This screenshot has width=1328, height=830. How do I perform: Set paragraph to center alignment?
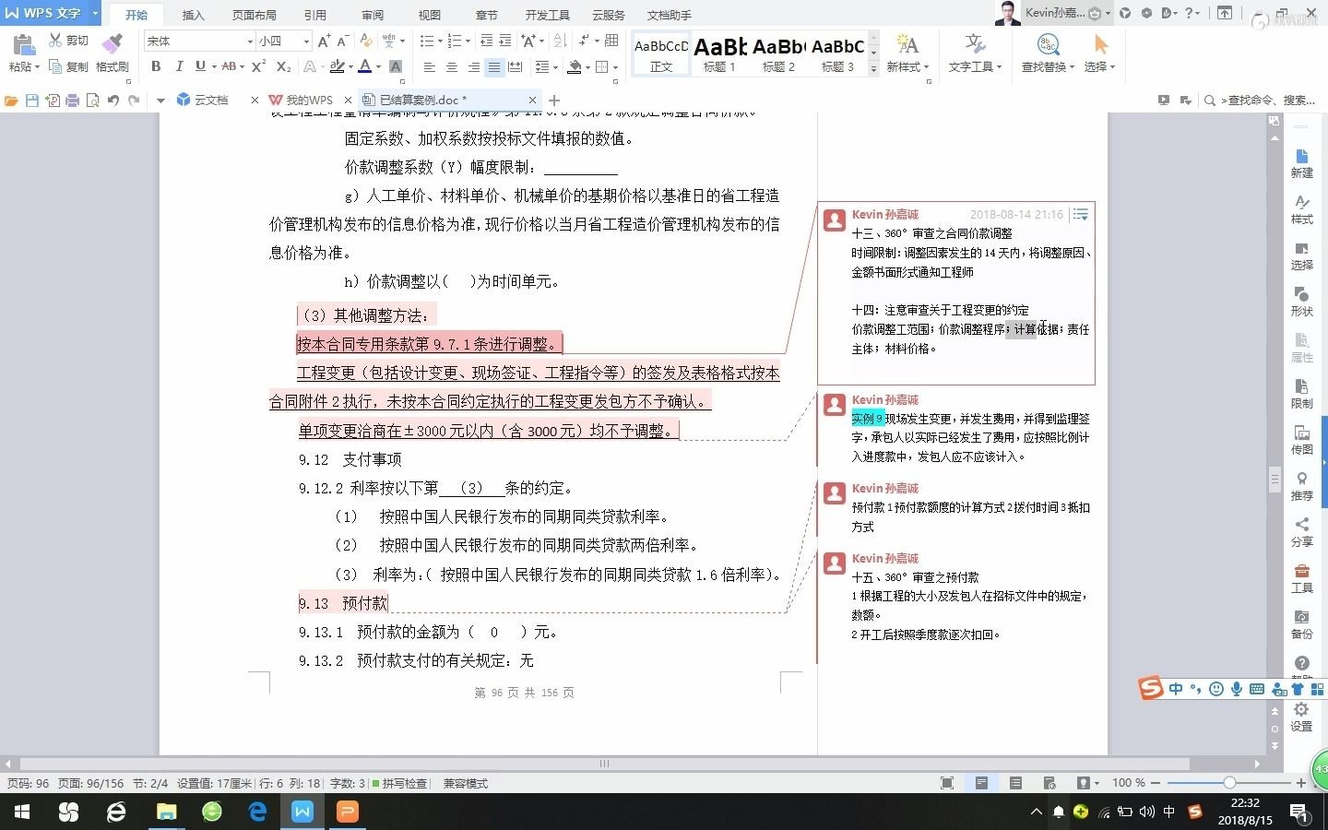[x=451, y=66]
